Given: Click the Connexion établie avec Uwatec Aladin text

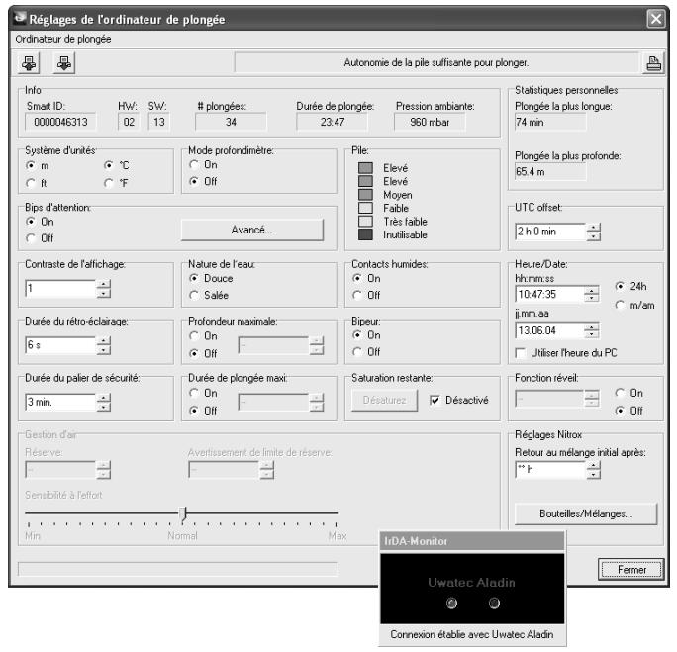Looking at the screenshot, I should click(x=471, y=634).
